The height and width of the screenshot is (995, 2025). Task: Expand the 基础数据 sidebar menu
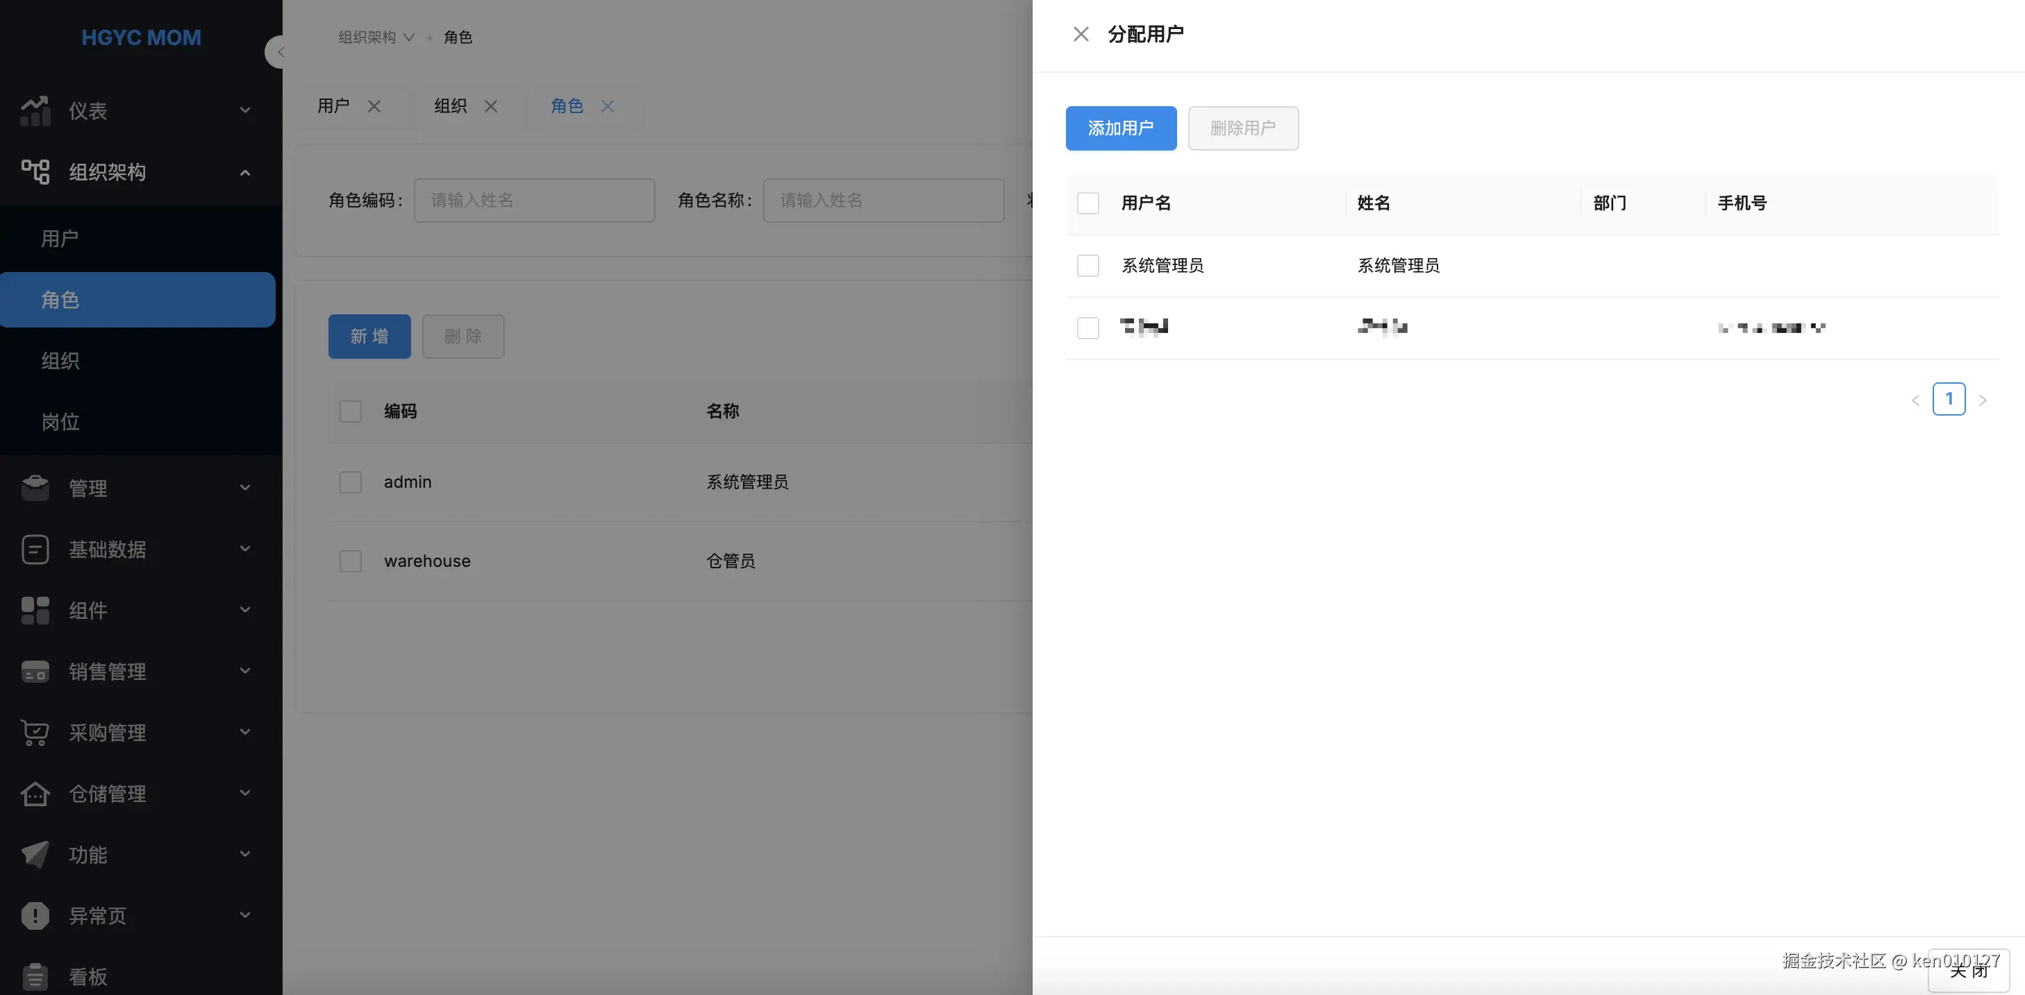107,549
